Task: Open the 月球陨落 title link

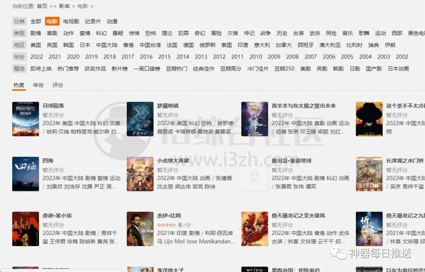Action: click(x=53, y=106)
